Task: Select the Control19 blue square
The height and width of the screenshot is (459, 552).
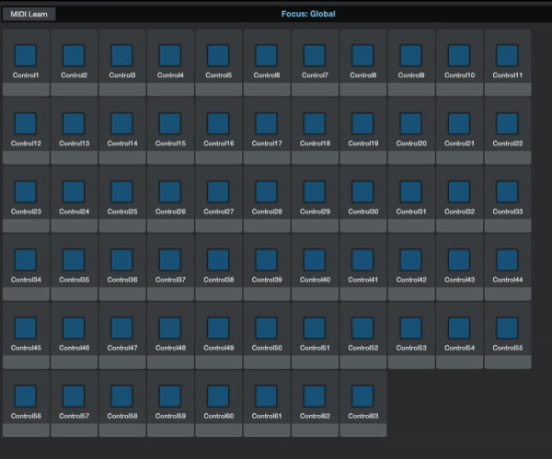Action: click(x=363, y=123)
